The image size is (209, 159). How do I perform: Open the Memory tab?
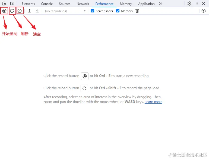[x=126, y=4]
